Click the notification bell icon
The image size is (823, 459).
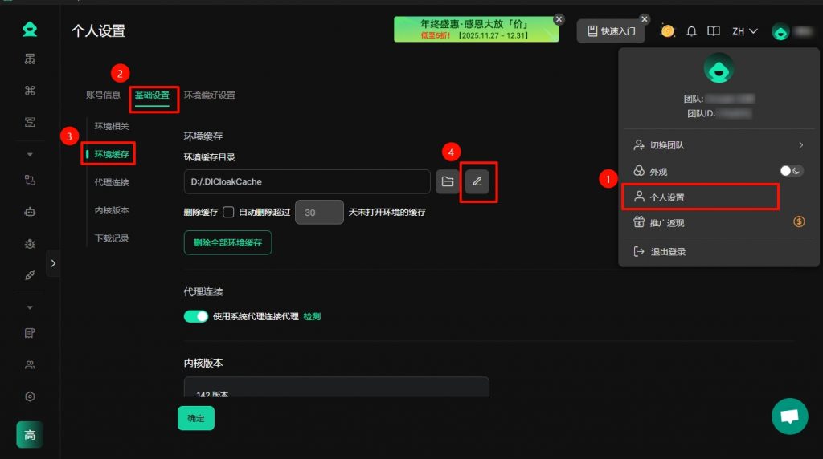coord(691,31)
